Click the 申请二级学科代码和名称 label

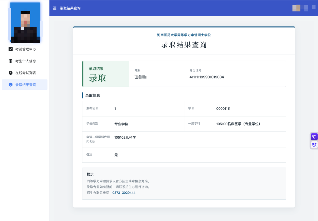tap(98, 140)
